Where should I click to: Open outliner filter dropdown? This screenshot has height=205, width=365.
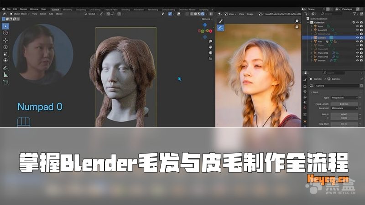pyautogui.click(x=355, y=14)
